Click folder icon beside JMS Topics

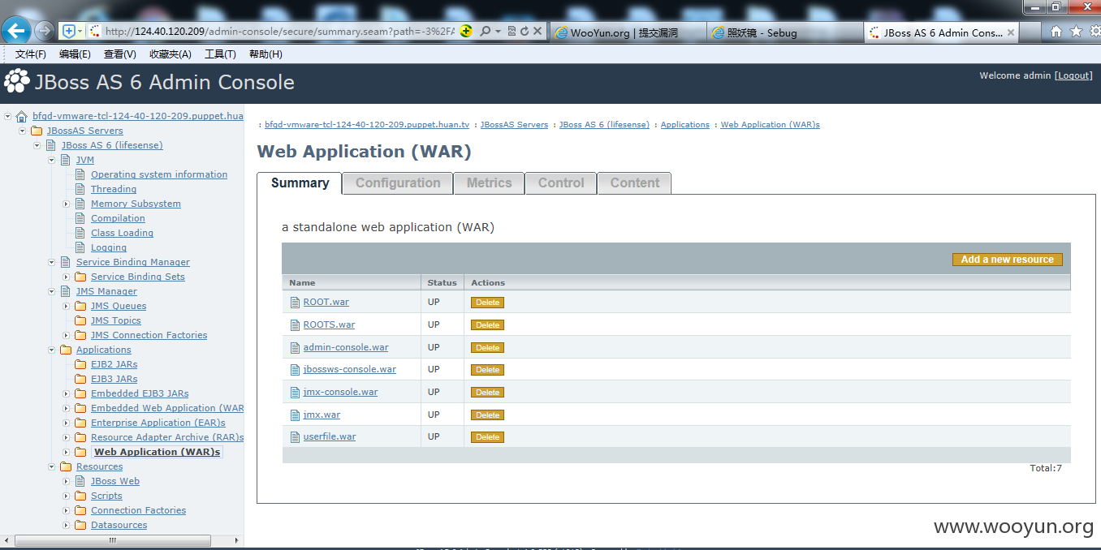click(x=80, y=320)
